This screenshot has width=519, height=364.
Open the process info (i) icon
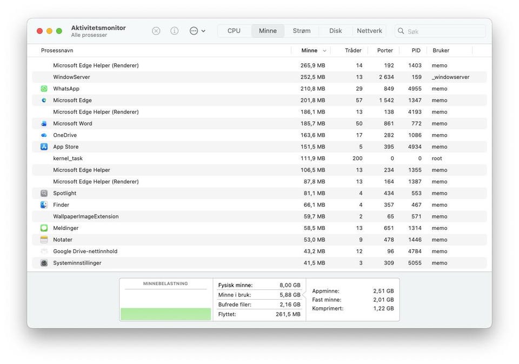(175, 31)
